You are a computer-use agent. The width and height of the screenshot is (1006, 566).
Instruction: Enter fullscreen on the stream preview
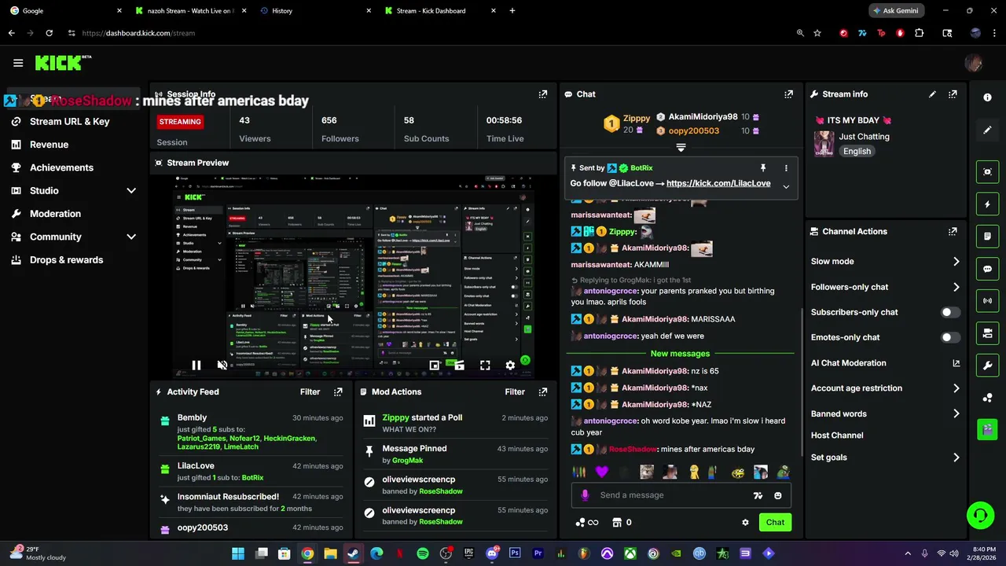pyautogui.click(x=485, y=366)
